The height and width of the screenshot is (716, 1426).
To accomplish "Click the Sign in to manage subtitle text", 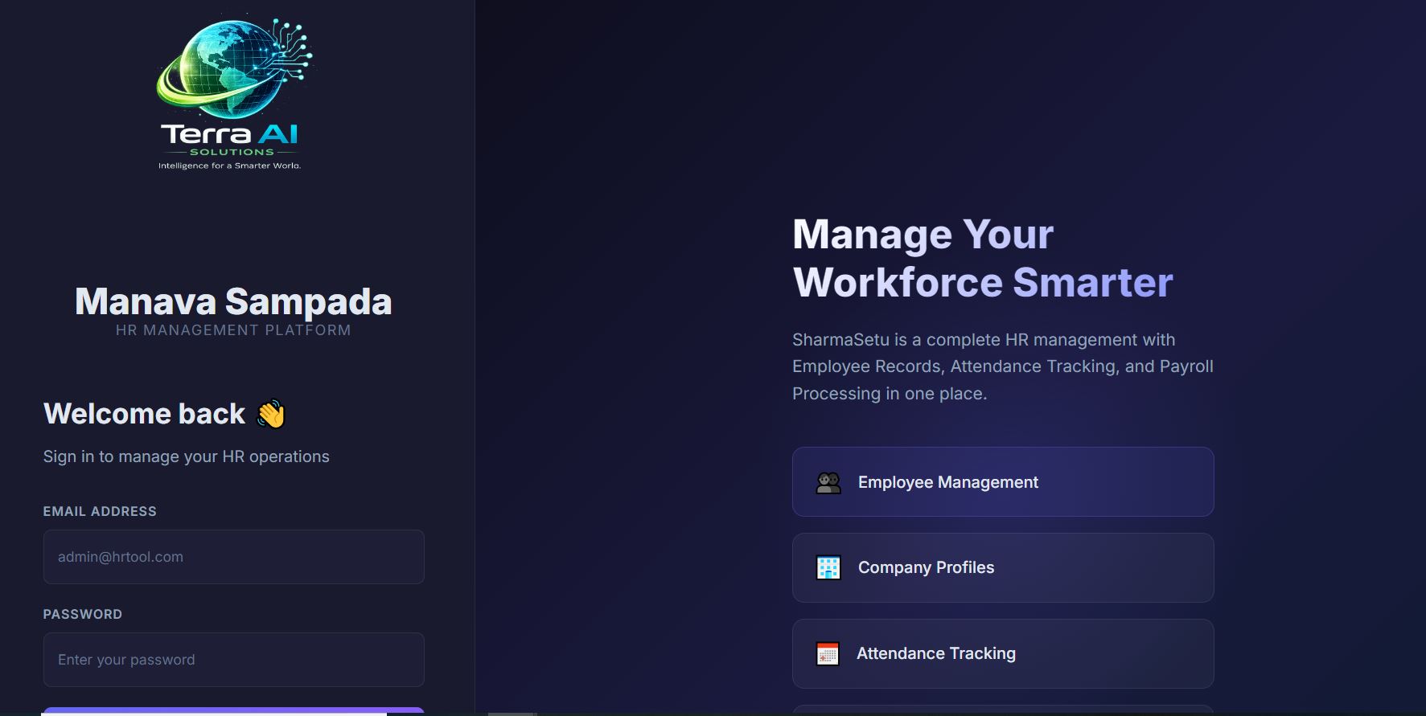I will [x=187, y=456].
